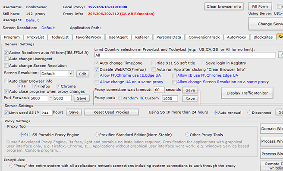The width and height of the screenshot is (283, 171).
Task: Toggle the Firefox checkbox
Action: pos(35,86)
